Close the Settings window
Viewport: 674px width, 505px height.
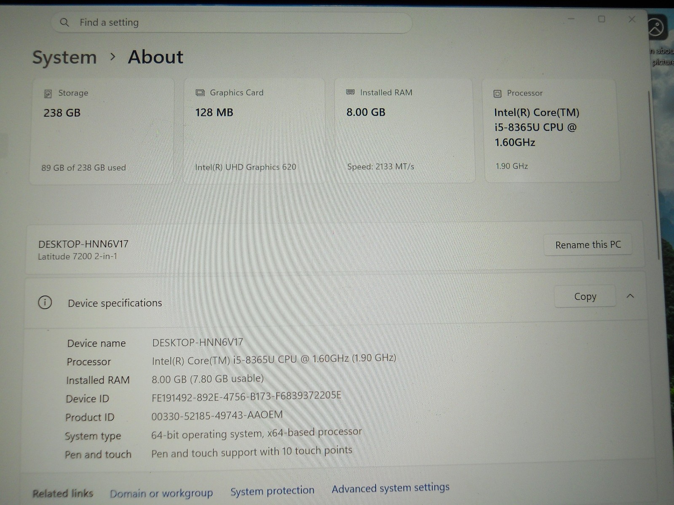[x=632, y=19]
